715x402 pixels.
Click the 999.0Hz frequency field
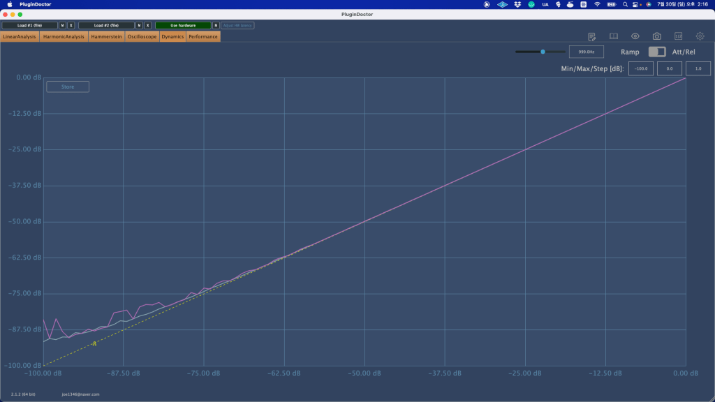[x=586, y=52]
